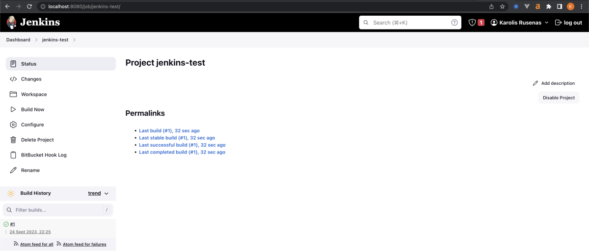
Task: Click the search help question mark icon
Action: point(455,23)
